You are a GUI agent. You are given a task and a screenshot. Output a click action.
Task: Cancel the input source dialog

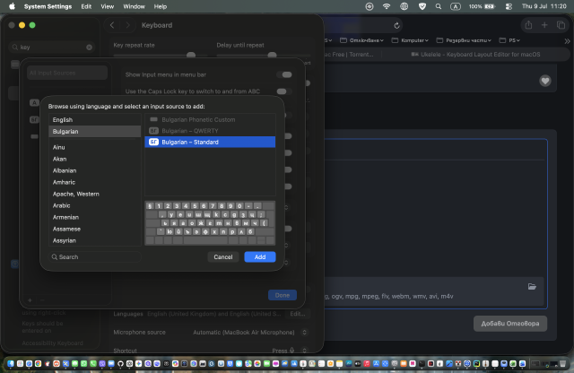click(x=223, y=257)
